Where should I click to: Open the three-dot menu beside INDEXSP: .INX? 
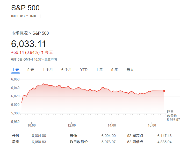click(x=40, y=16)
